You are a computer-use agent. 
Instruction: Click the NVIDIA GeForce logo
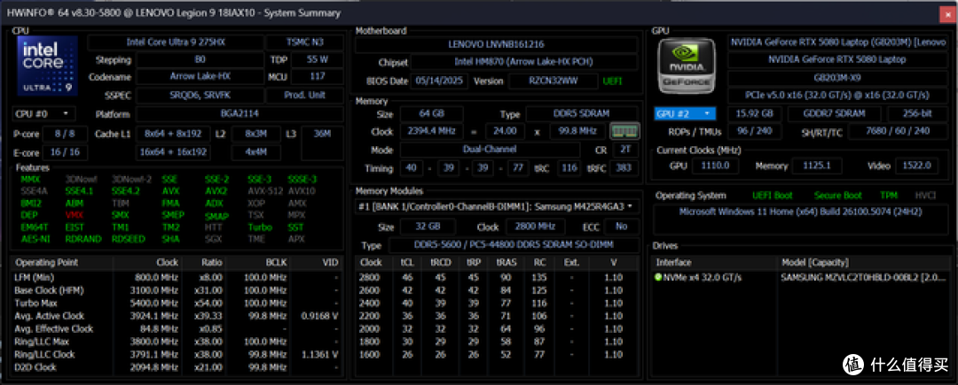[x=686, y=65]
